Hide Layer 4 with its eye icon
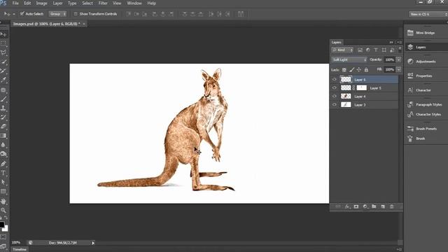The width and height of the screenshot is (448, 252). (335, 97)
